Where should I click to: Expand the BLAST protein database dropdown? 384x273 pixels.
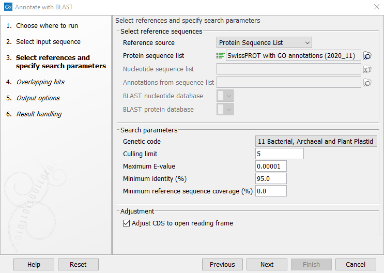pos(225,109)
